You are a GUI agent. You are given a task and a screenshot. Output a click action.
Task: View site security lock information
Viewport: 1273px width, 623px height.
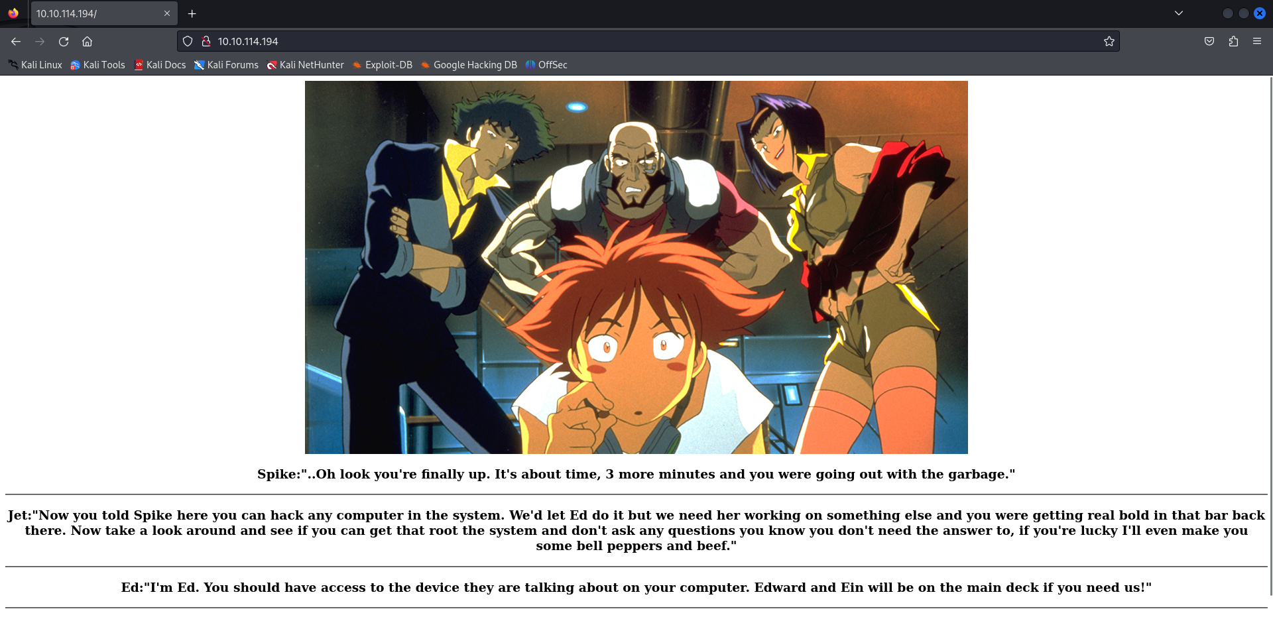click(x=206, y=41)
